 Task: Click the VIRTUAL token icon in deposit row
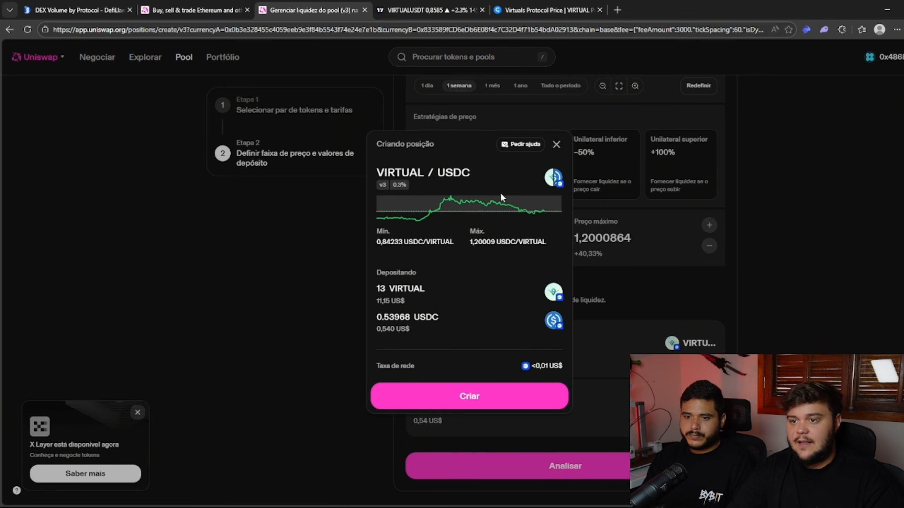coord(554,292)
